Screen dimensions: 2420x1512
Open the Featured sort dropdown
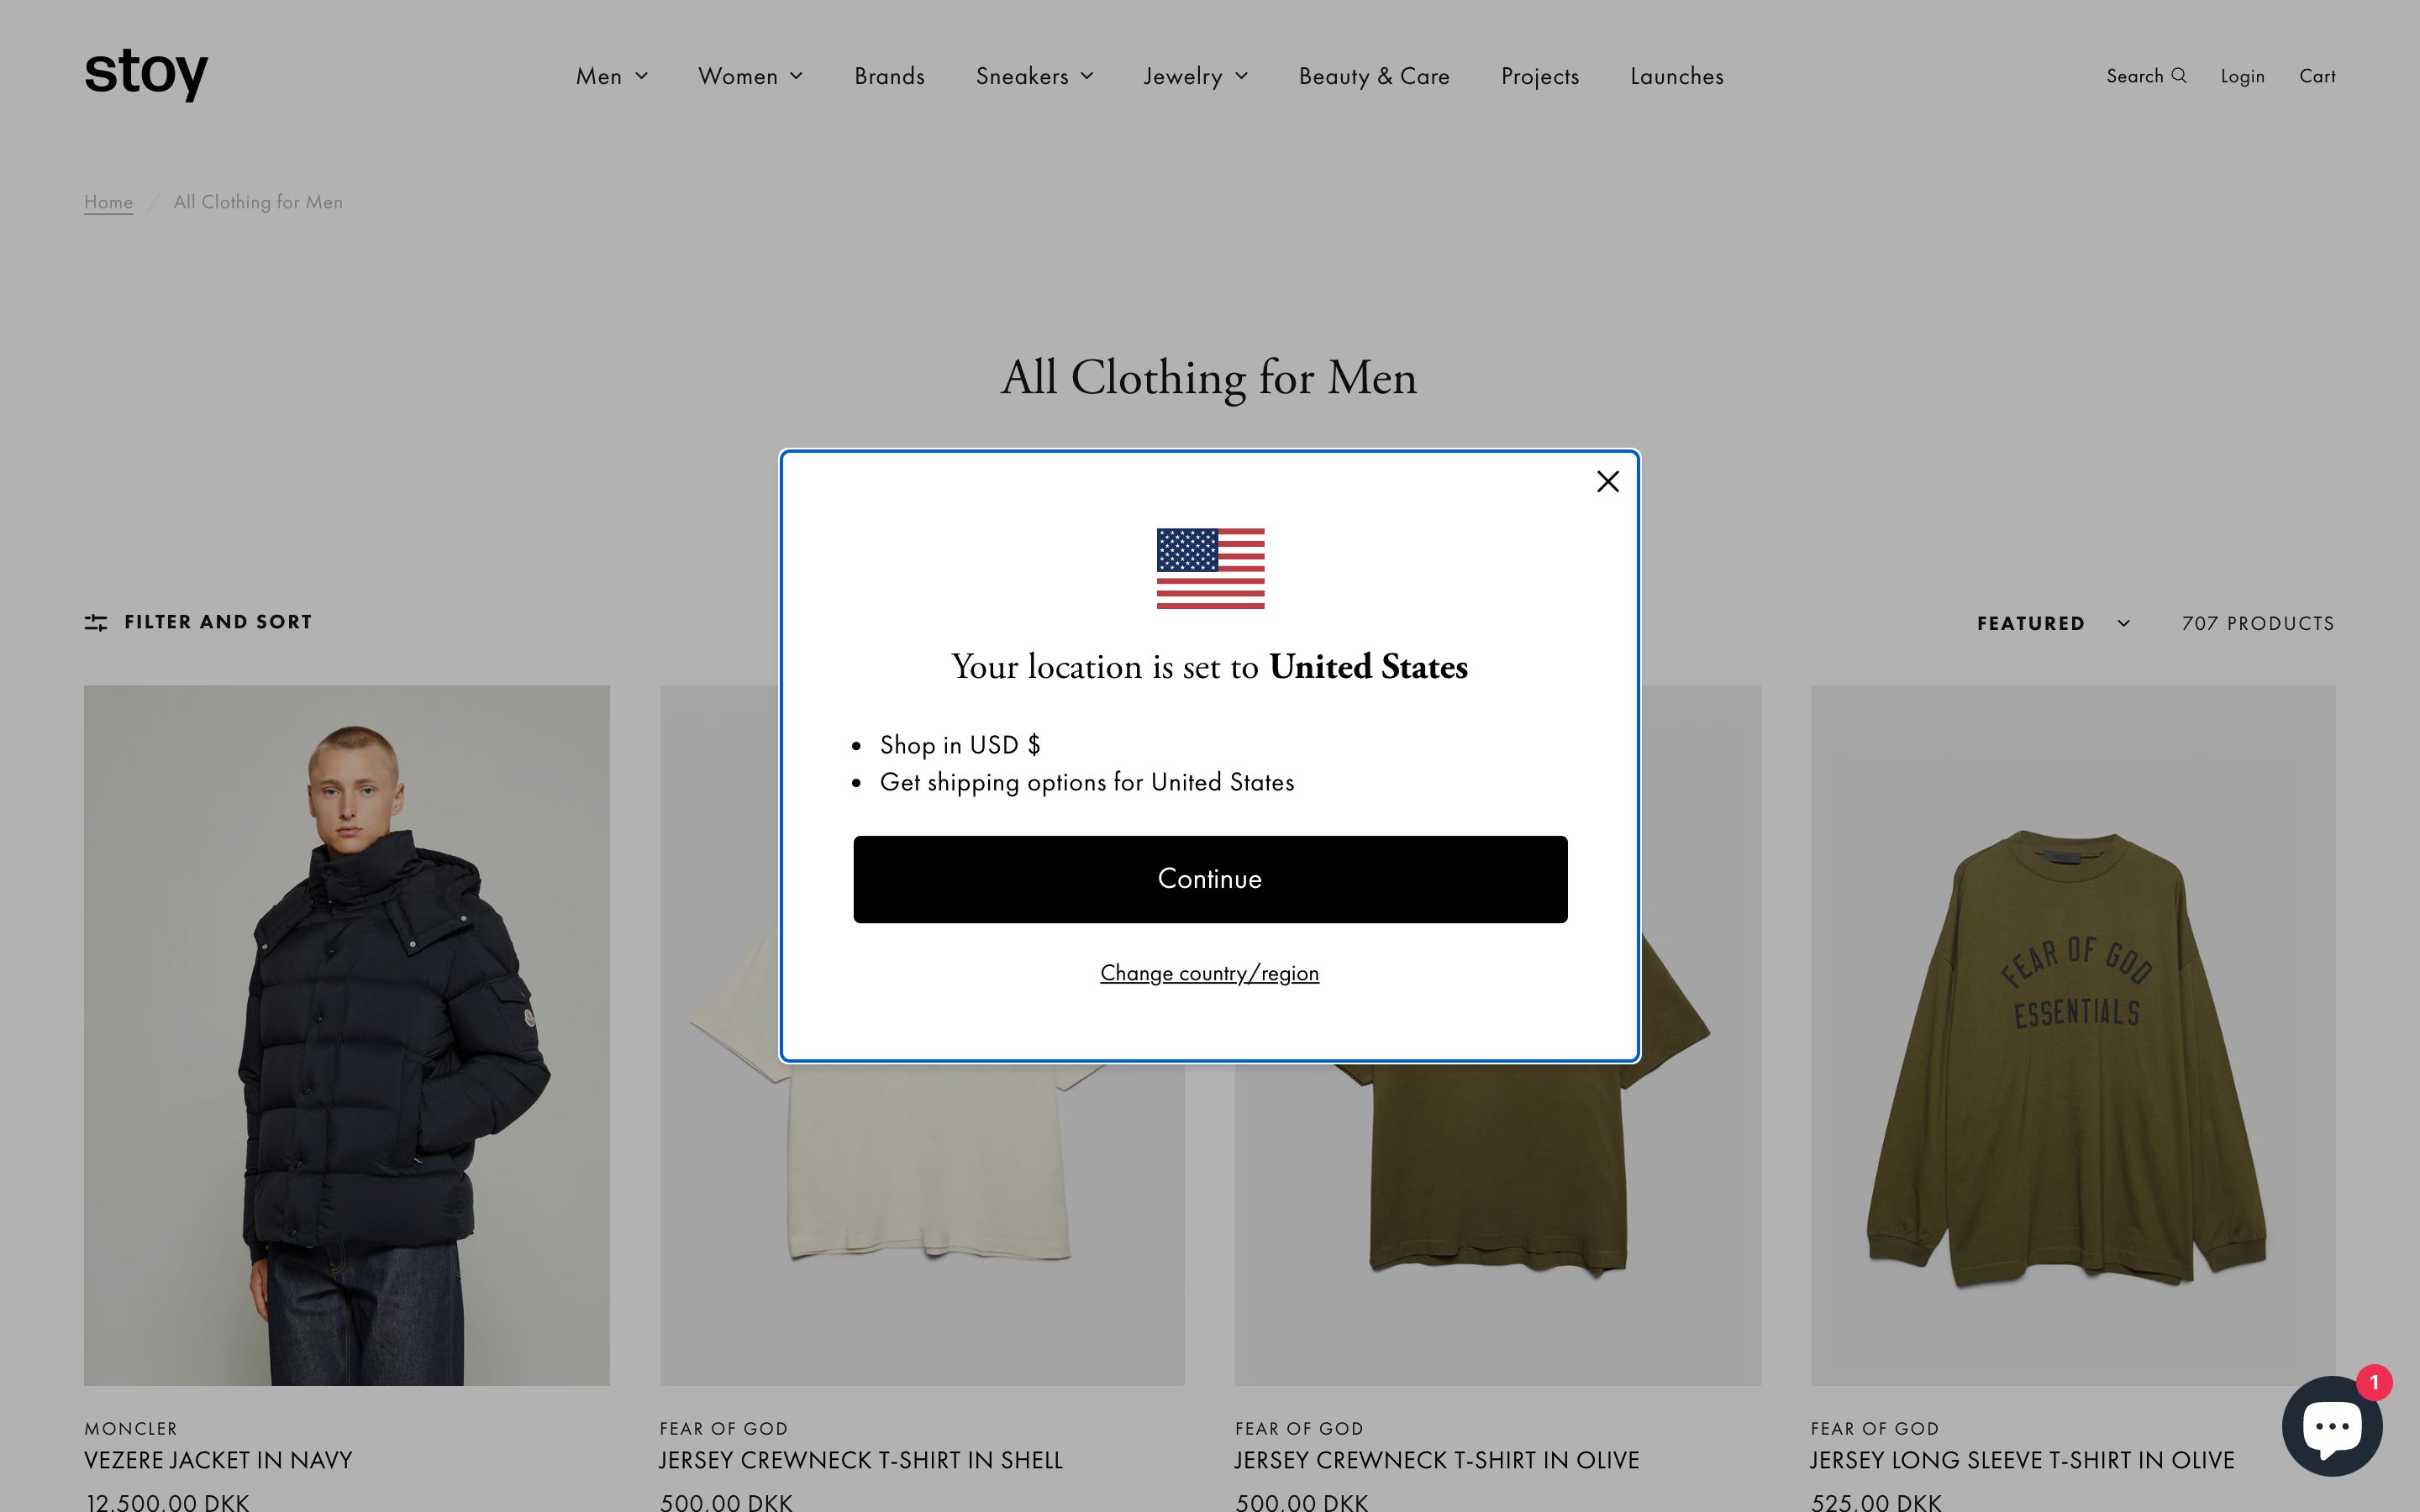[2053, 623]
